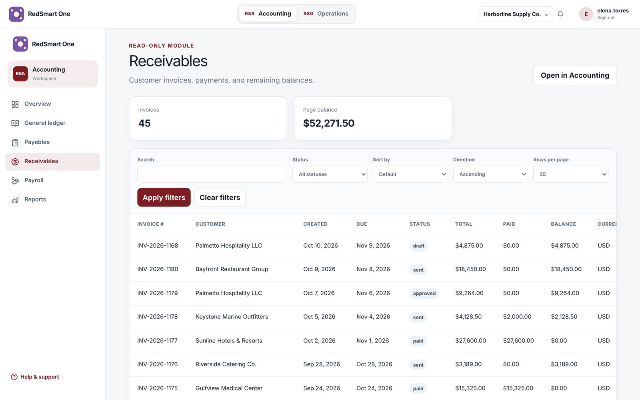
Task: Open the Rows per page selector
Action: [571, 174]
